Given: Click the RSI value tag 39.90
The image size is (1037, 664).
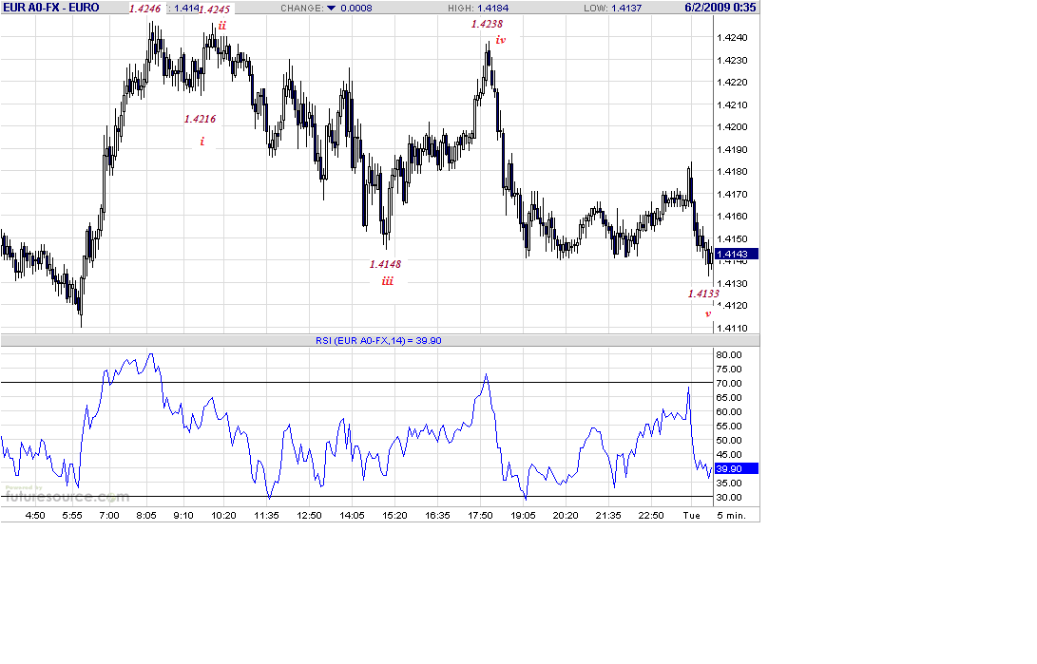Looking at the screenshot, I should [x=736, y=468].
